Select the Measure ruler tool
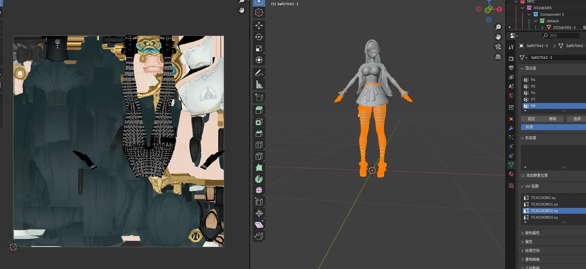This screenshot has height=269, width=586. coord(259,84)
